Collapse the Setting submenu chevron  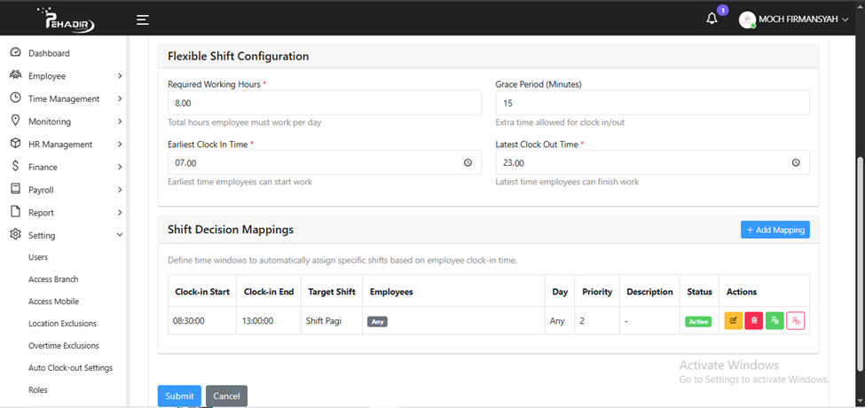120,235
